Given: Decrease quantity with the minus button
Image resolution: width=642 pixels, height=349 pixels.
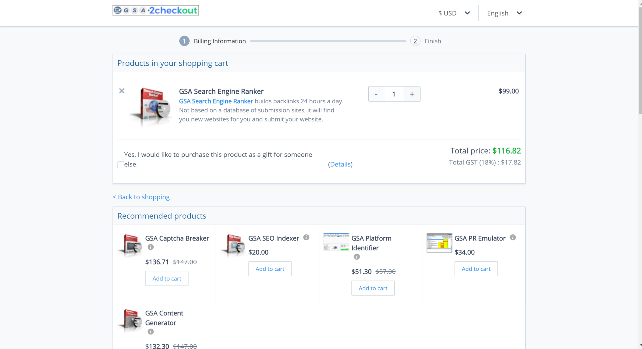Looking at the screenshot, I should (x=376, y=94).
